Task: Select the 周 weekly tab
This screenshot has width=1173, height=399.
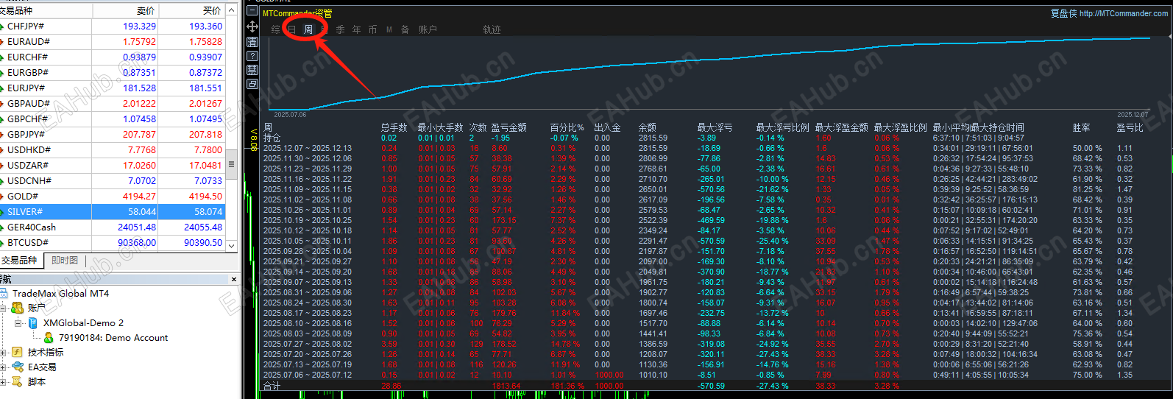Action: click(x=308, y=29)
